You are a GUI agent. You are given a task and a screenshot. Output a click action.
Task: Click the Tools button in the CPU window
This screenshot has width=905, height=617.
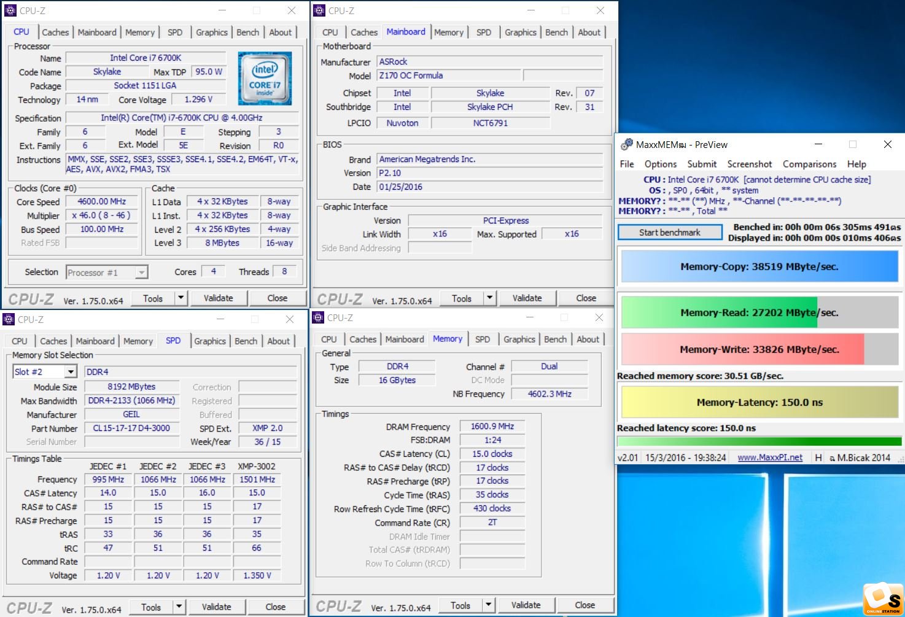coord(153,298)
